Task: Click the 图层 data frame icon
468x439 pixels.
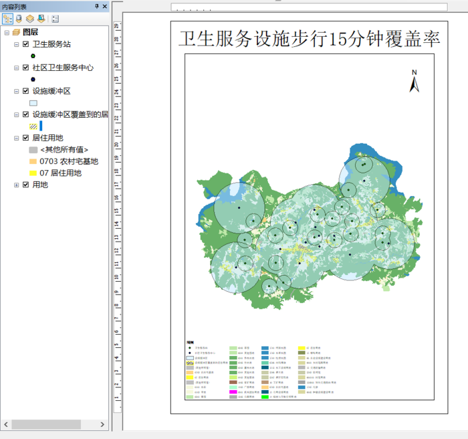Action: pyautogui.click(x=16, y=32)
